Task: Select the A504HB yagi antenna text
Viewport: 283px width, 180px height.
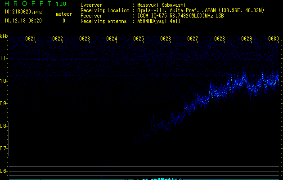Action: (159, 21)
